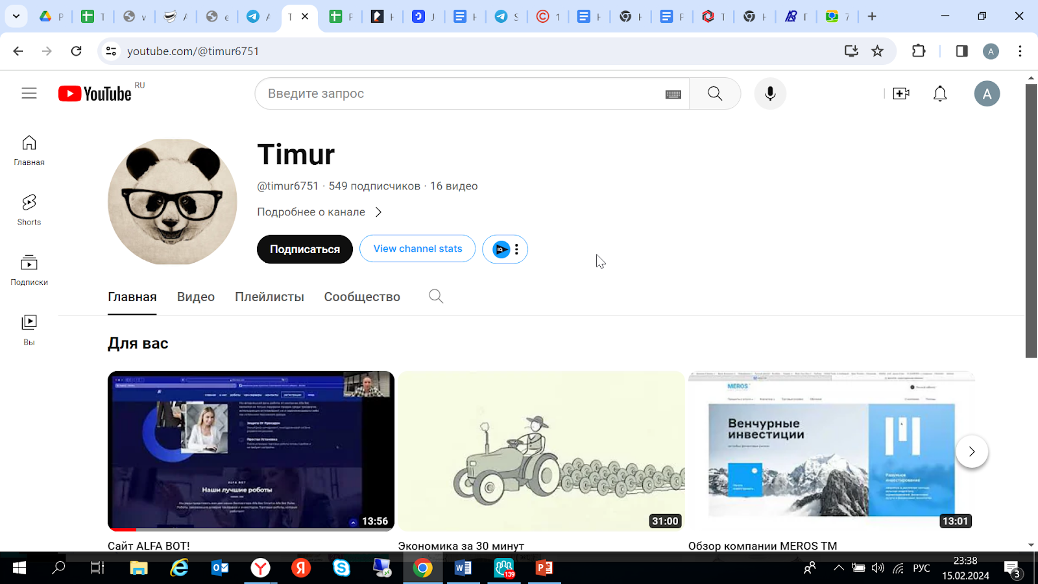1038x584 pixels.
Task: Select the Главная channel tab
Action: (x=132, y=297)
